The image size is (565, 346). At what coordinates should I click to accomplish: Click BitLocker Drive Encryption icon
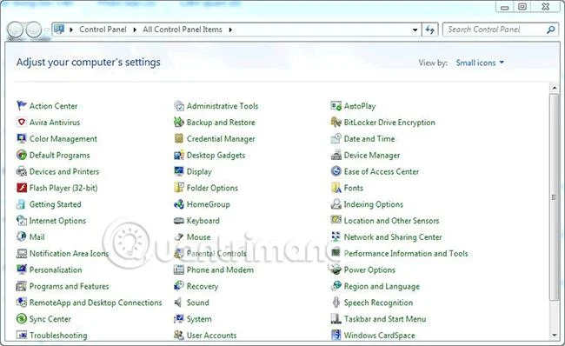click(336, 123)
